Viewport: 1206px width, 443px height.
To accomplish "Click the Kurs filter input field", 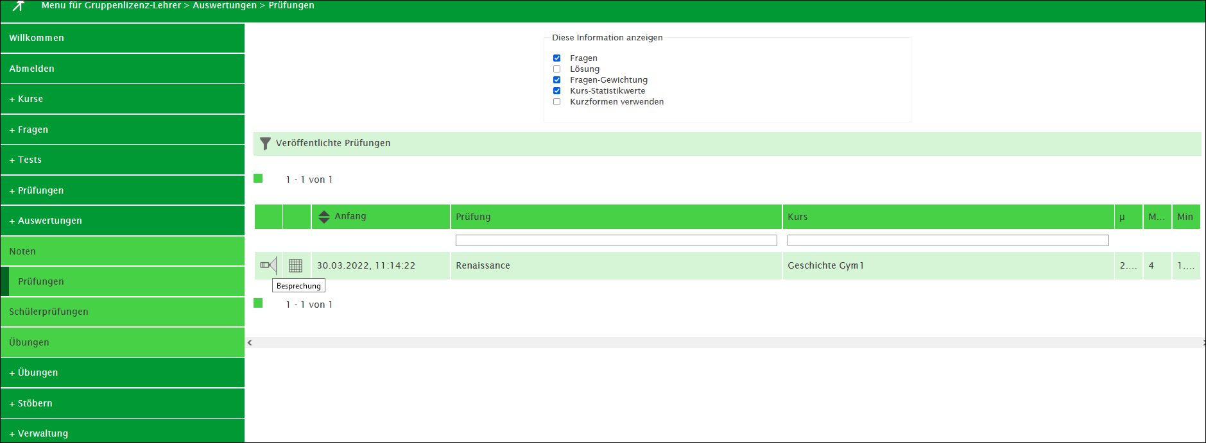I will pos(948,240).
